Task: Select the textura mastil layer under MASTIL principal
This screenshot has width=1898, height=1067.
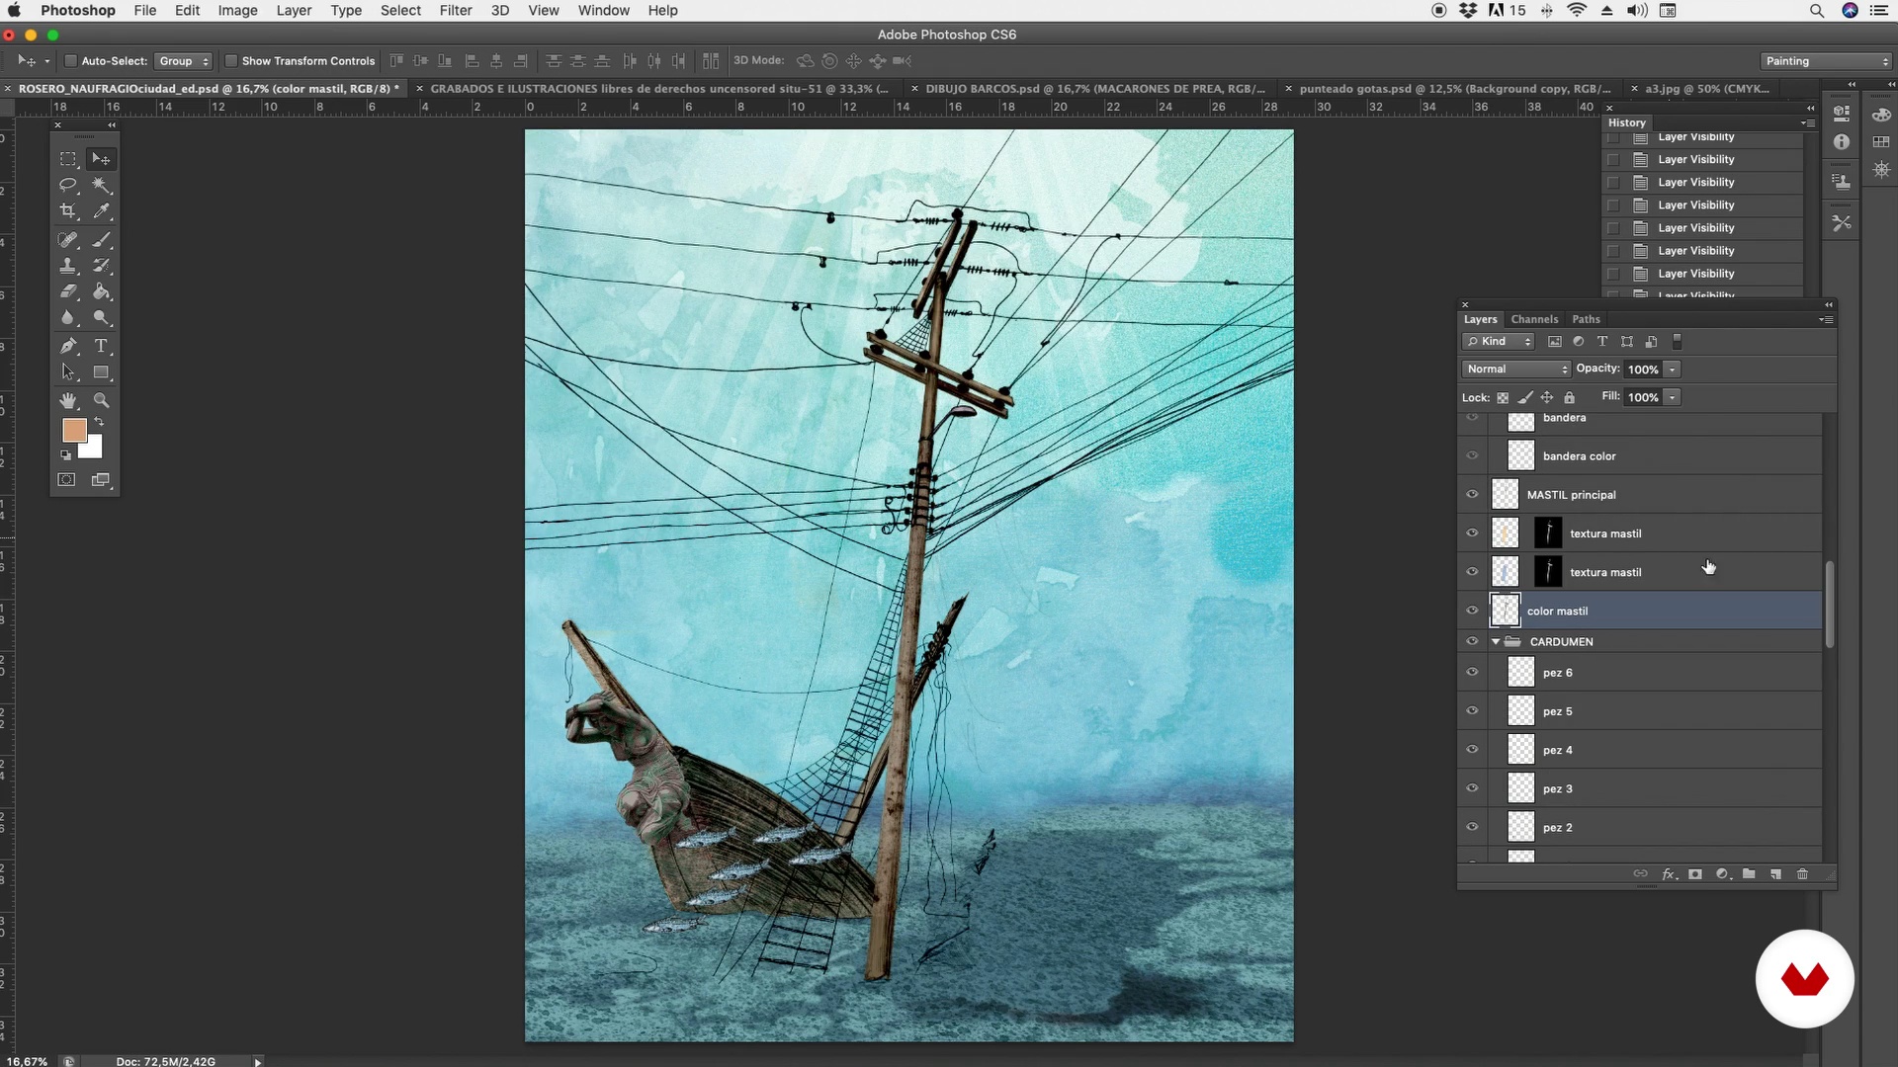Action: (1655, 533)
